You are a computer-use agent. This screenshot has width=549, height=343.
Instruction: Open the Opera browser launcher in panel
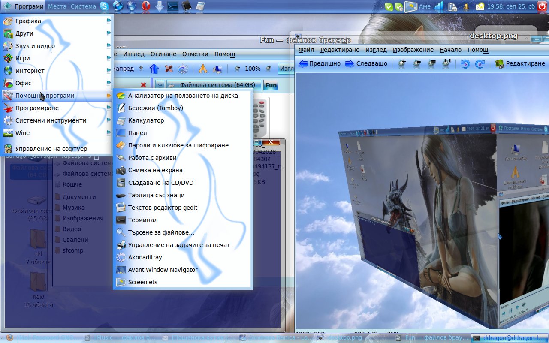coord(146,6)
